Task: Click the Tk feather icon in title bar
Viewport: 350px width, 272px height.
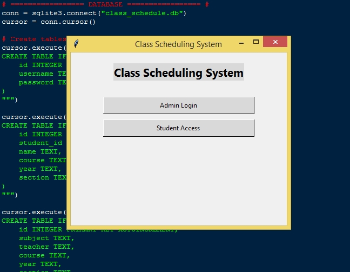Action: tap(76, 44)
